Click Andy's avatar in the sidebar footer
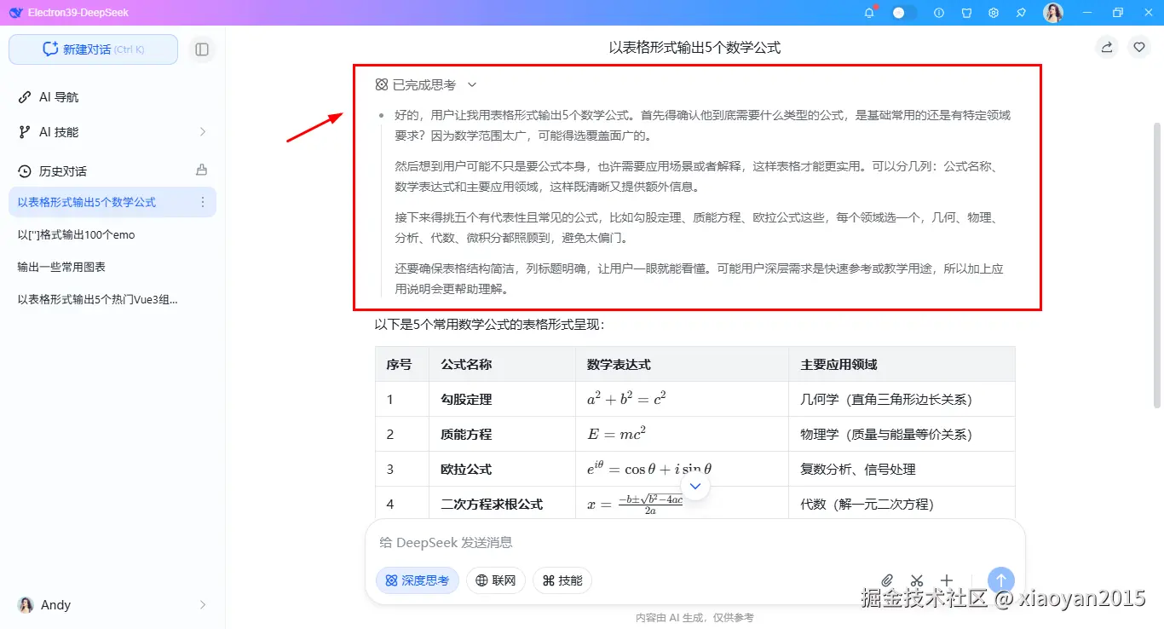This screenshot has width=1164, height=629. (26, 605)
